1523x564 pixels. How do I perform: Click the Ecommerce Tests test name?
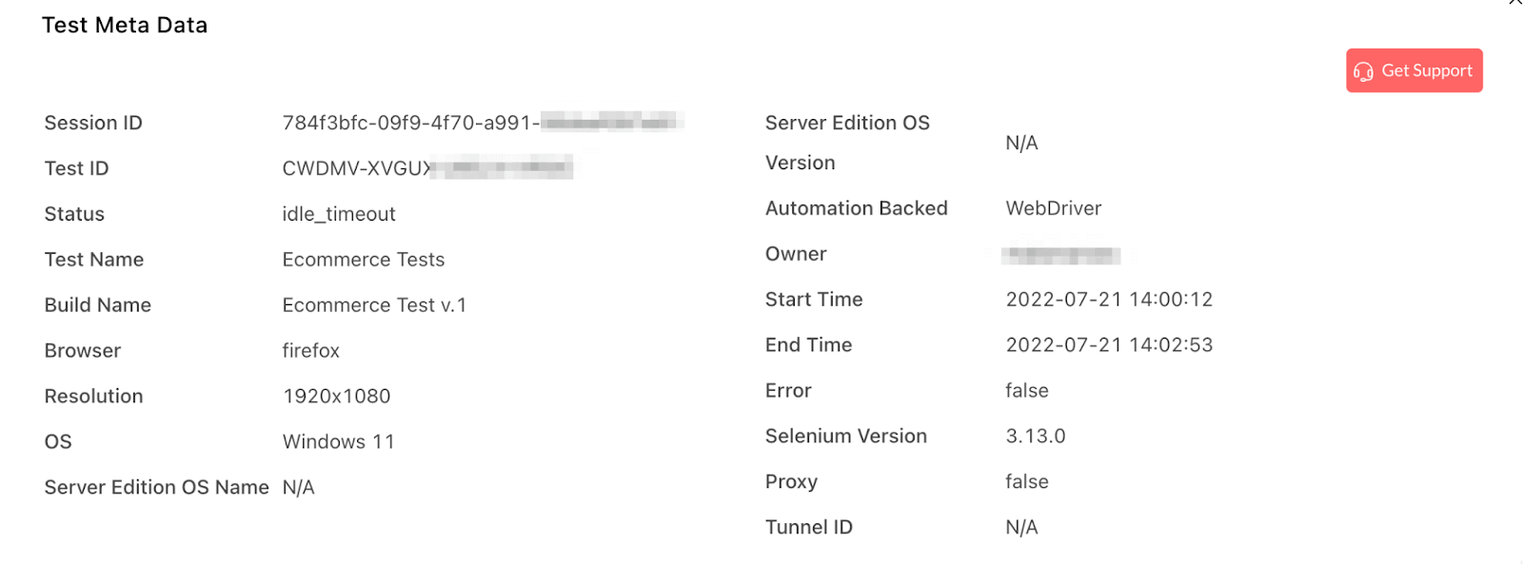(364, 260)
